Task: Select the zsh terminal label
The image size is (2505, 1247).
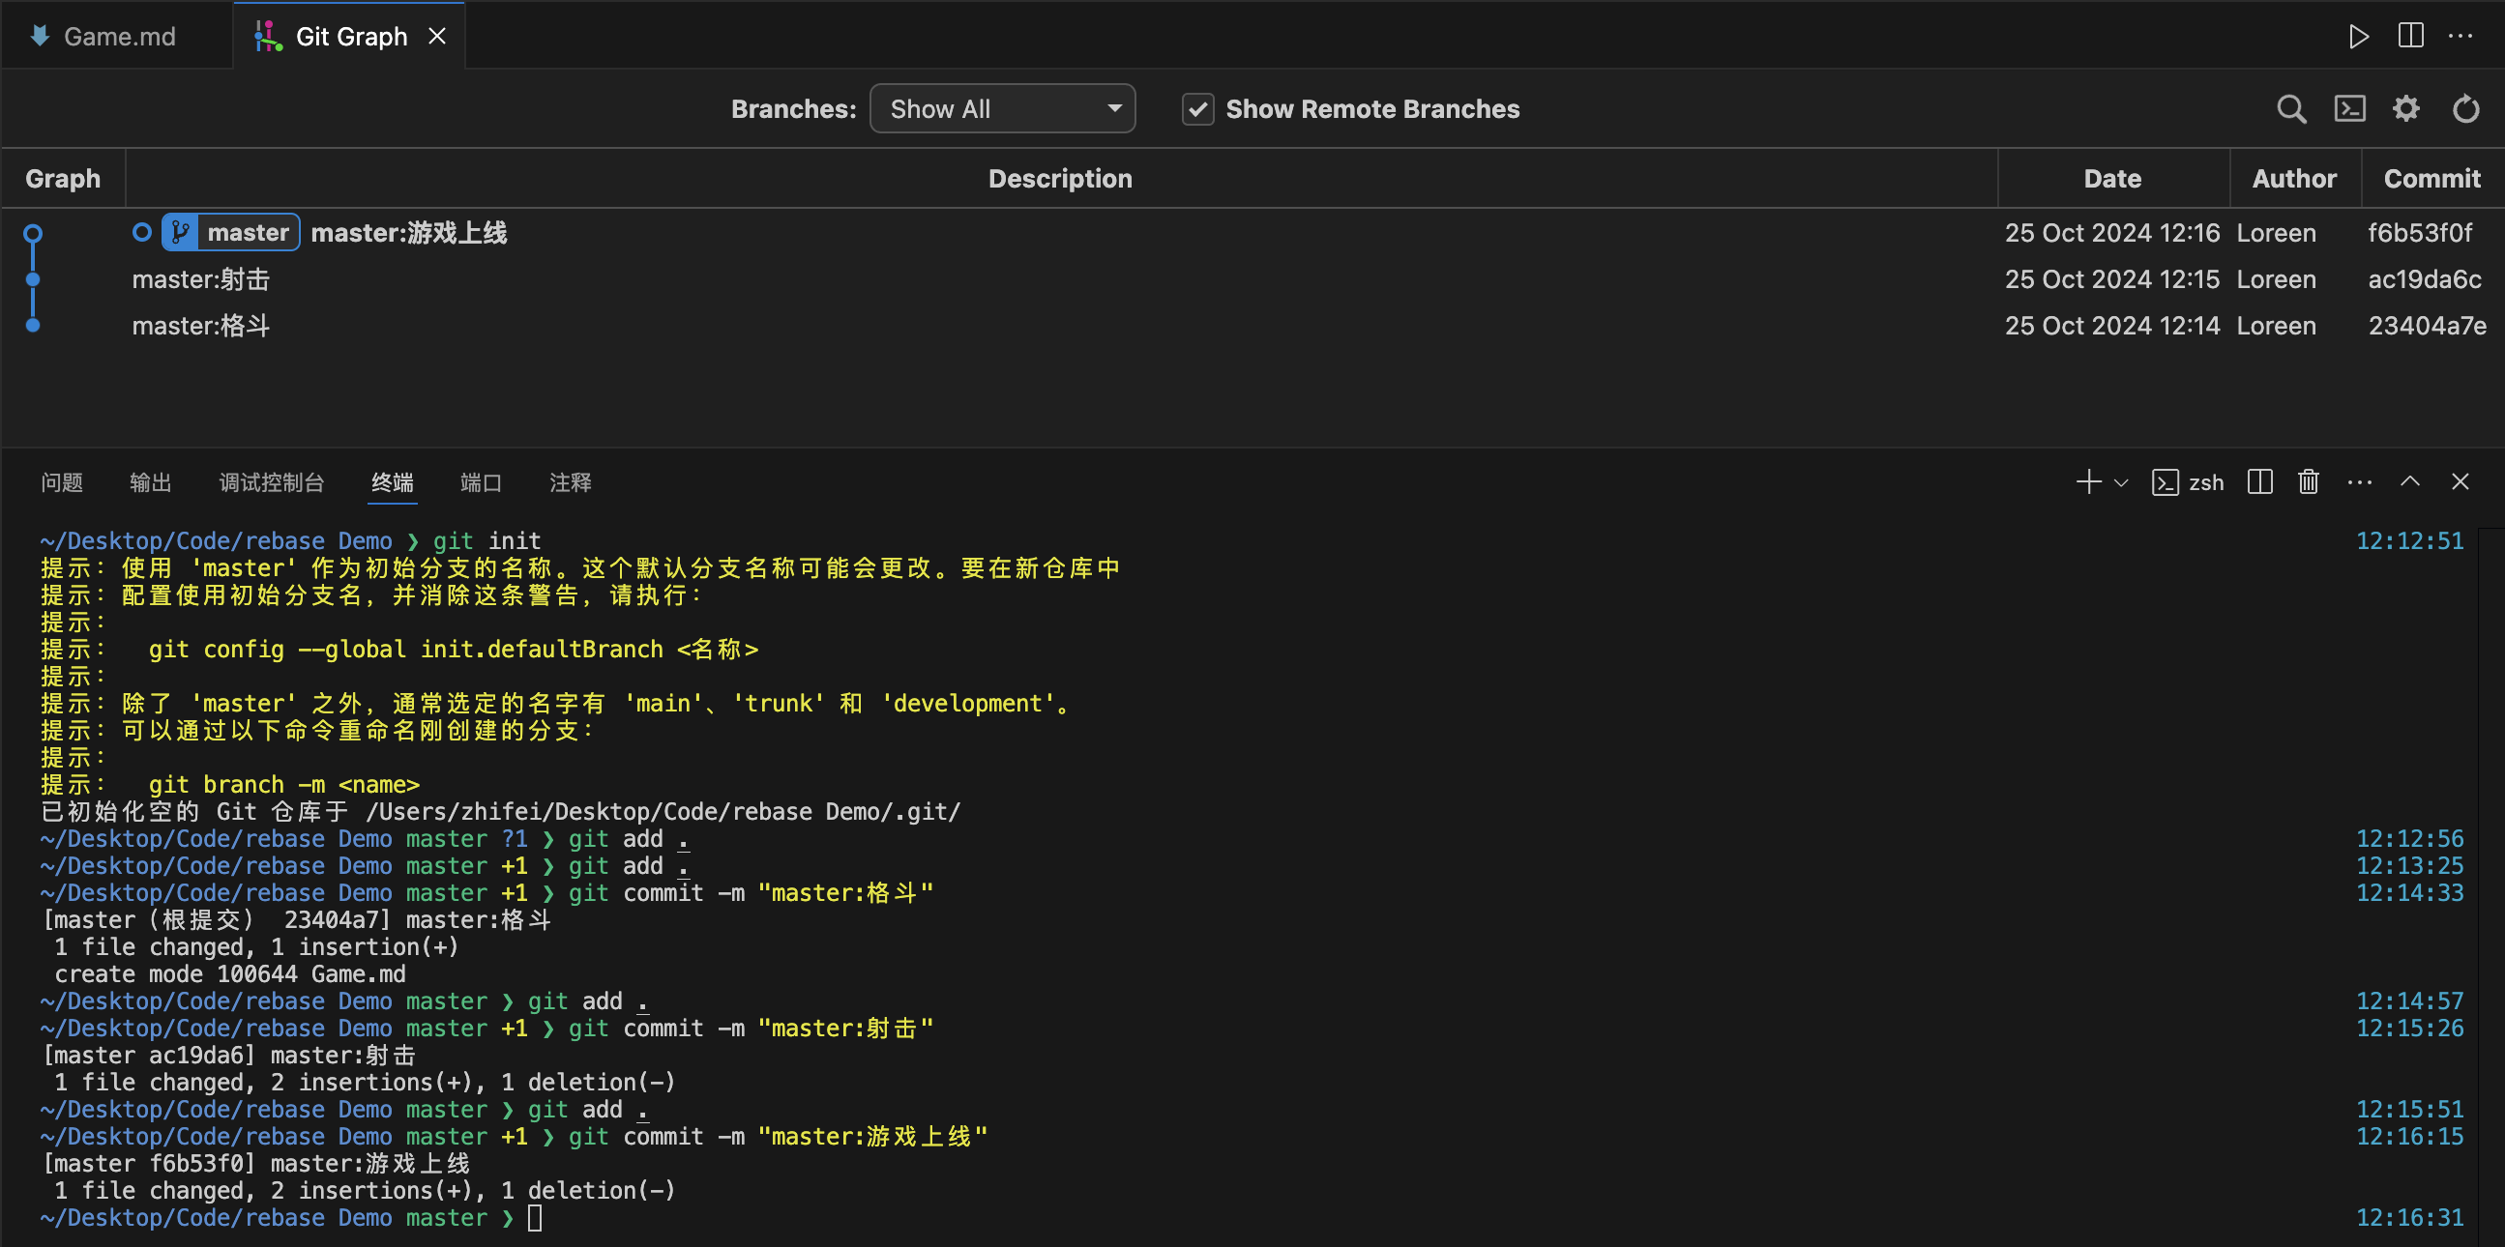Action: (2188, 482)
